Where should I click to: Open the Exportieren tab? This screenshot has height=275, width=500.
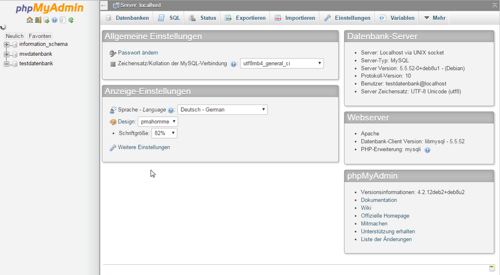point(245,18)
